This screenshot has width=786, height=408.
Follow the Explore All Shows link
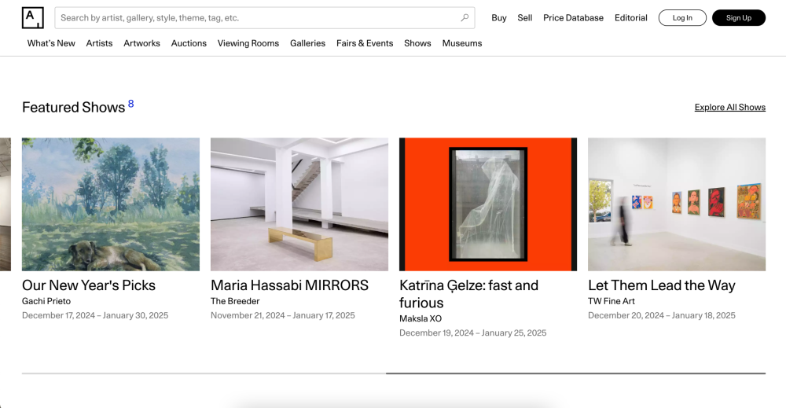coord(730,107)
